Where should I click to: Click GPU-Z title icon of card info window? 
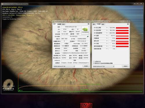tap(53, 21)
